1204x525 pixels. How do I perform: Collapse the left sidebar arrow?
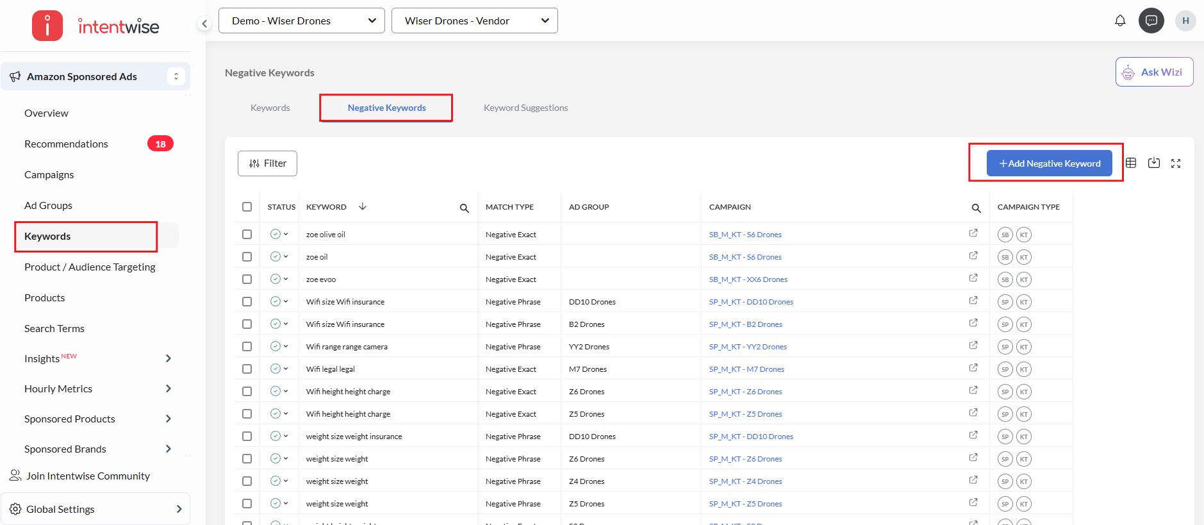click(x=204, y=24)
